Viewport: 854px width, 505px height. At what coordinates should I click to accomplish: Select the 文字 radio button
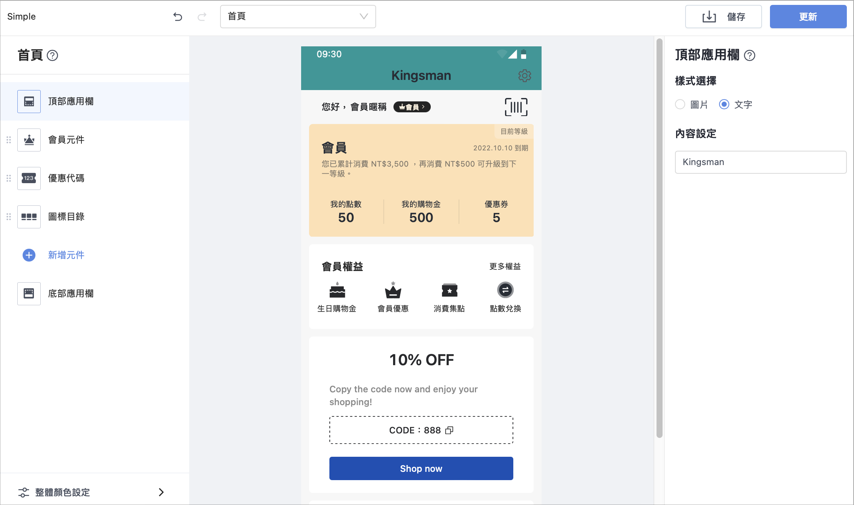724,104
